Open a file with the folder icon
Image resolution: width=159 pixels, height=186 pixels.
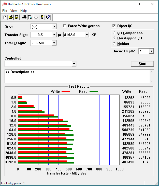pyautogui.click(x=11, y=17)
